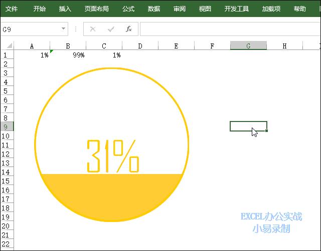
Task: Click cell C1 containing 1%
Action: [104, 55]
